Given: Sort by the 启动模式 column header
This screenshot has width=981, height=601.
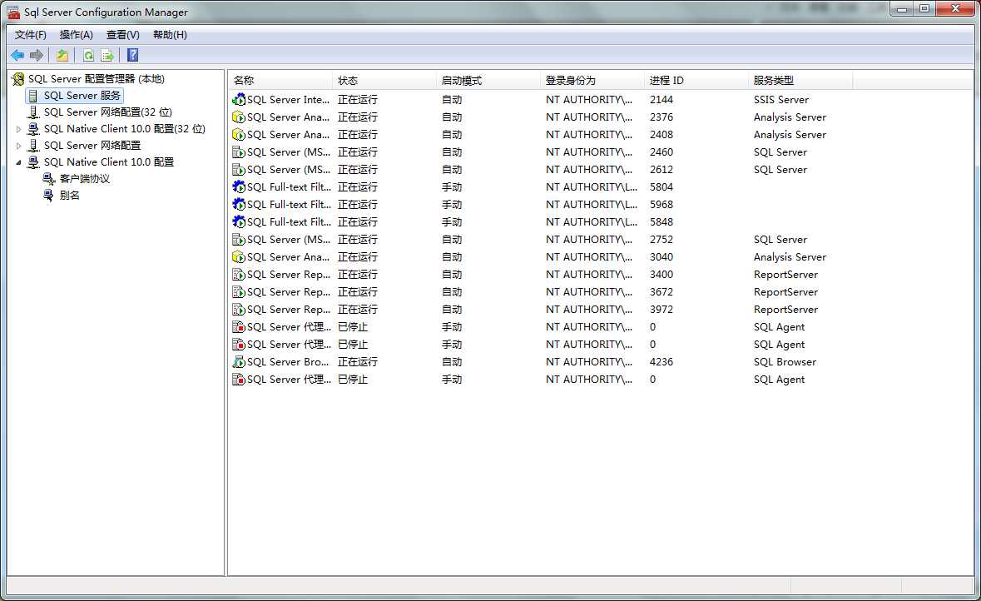Looking at the screenshot, I should pos(488,81).
